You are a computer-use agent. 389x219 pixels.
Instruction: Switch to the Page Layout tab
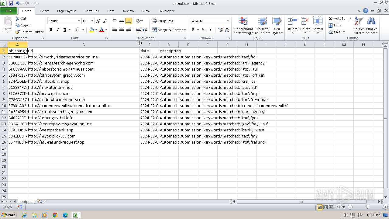pos(67,11)
